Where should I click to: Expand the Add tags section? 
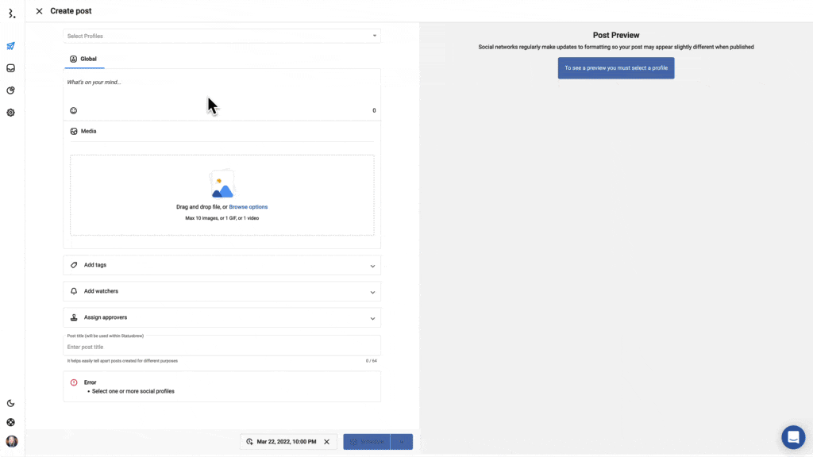222,265
